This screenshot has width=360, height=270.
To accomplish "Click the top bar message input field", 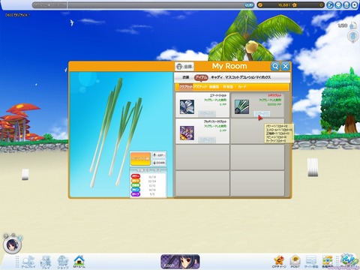I will tap(156, 4).
